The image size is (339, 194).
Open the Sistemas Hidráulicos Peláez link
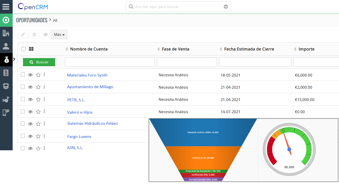(93, 123)
